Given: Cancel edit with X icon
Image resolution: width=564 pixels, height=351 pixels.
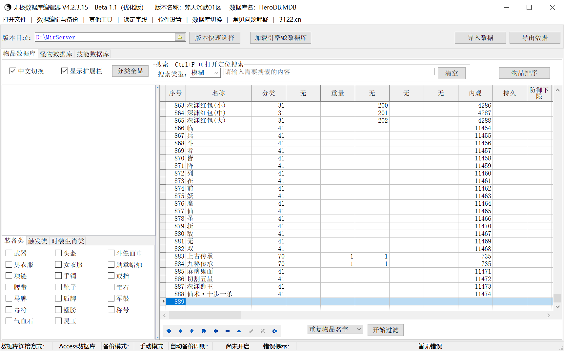Looking at the screenshot, I should click(263, 331).
